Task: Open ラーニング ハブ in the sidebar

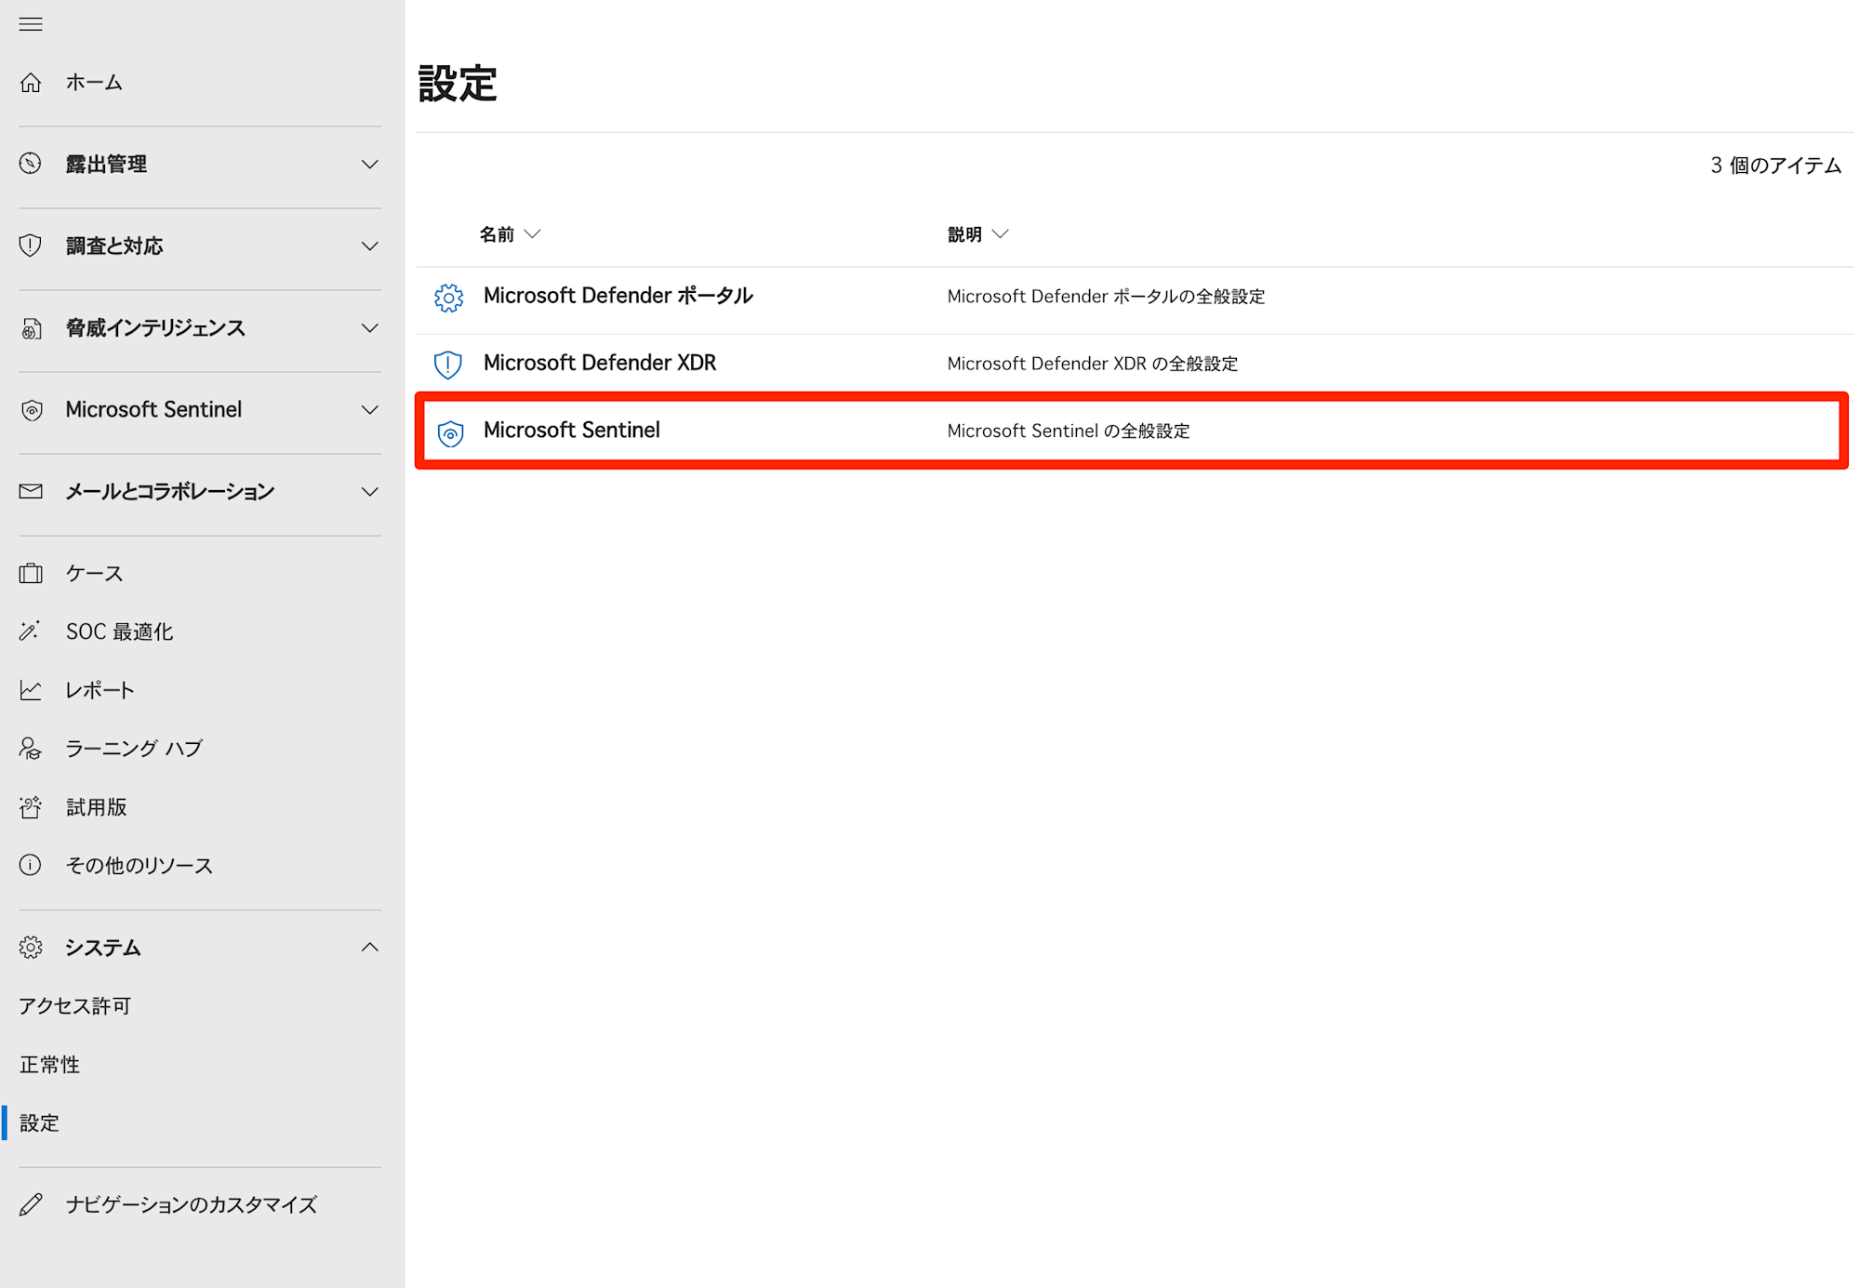Action: tap(134, 749)
